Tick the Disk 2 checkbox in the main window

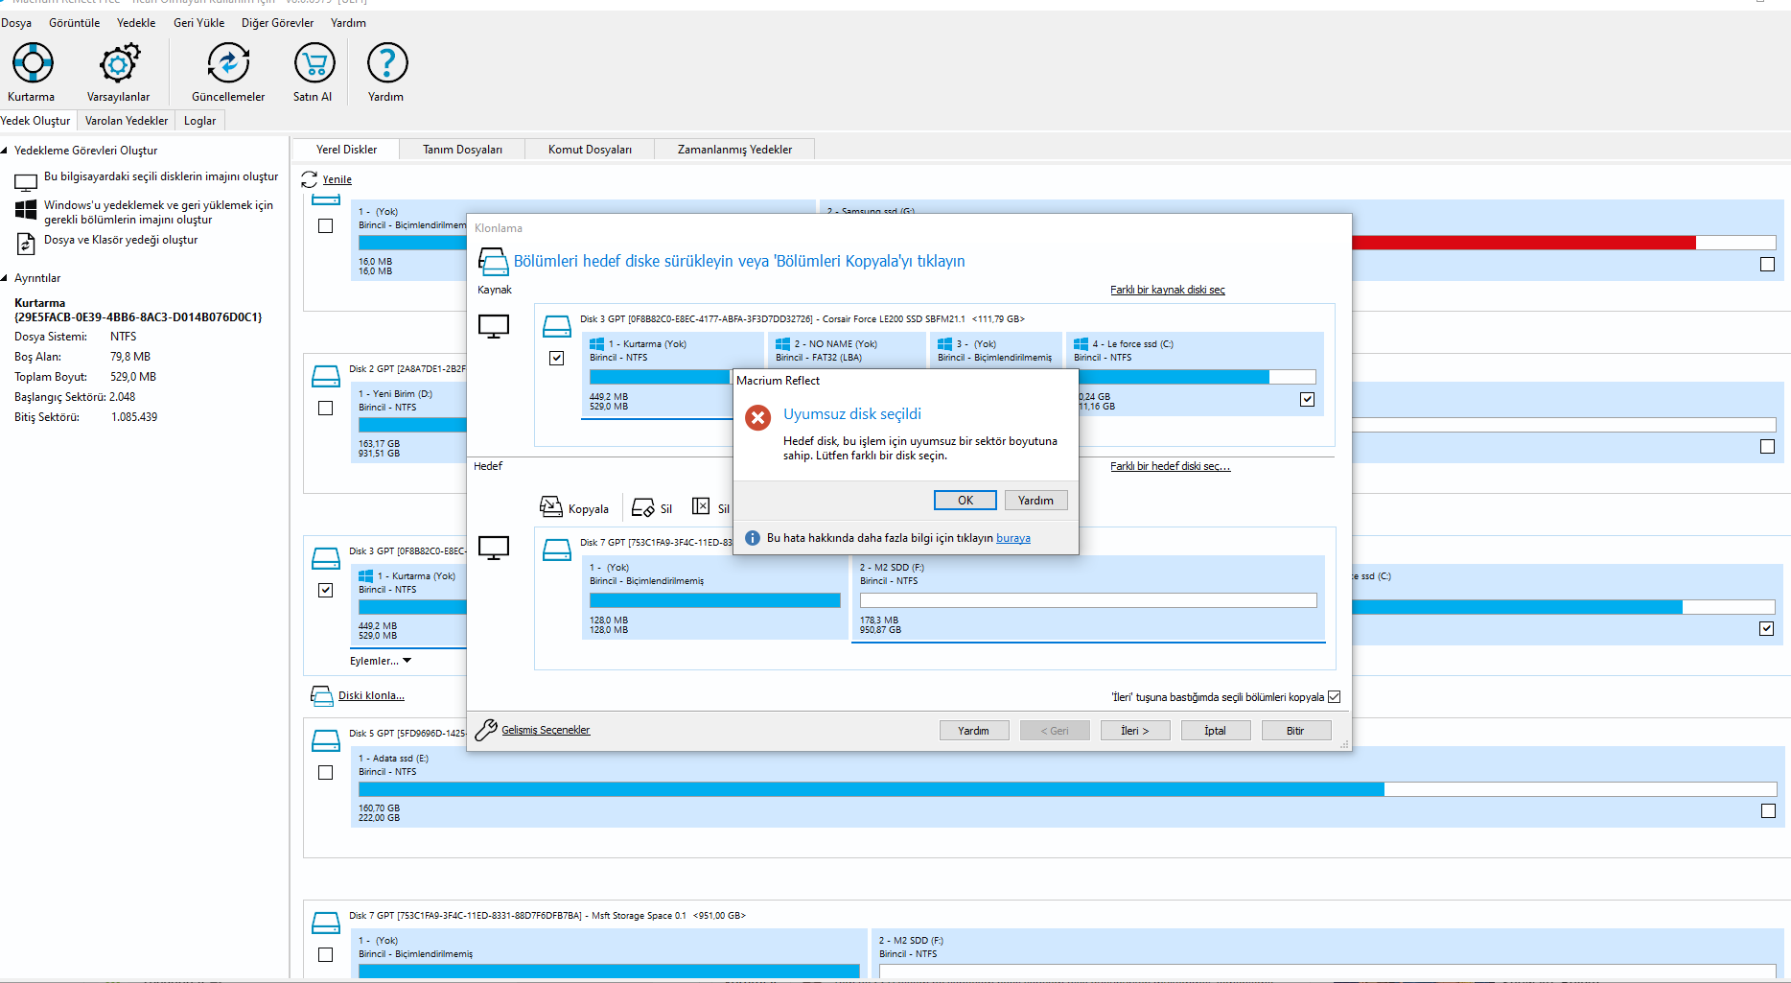pyautogui.click(x=326, y=409)
